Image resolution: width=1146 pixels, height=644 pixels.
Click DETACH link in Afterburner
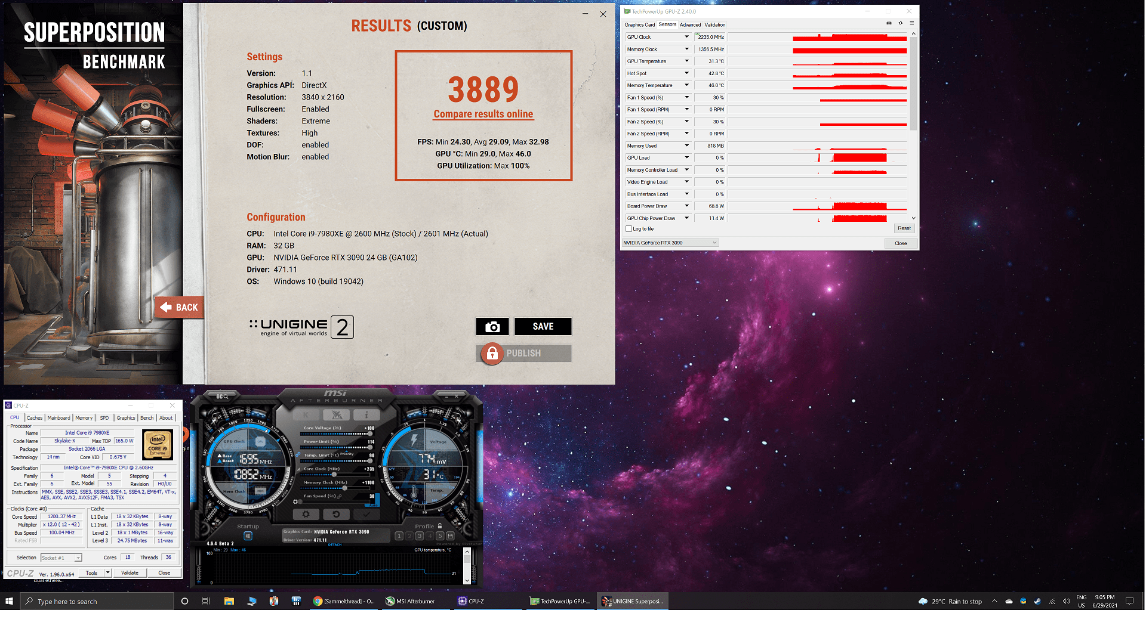click(335, 544)
